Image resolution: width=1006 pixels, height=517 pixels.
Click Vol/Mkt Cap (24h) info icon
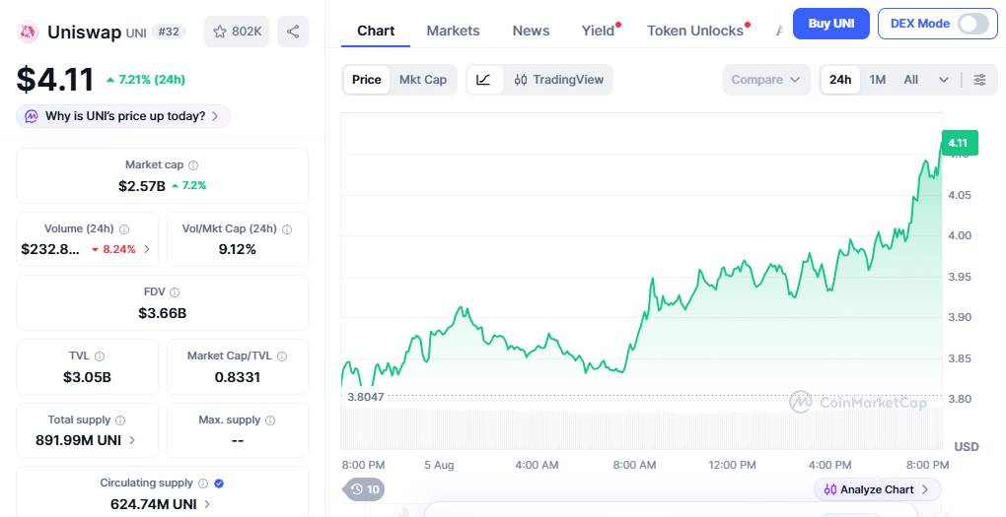(x=287, y=229)
